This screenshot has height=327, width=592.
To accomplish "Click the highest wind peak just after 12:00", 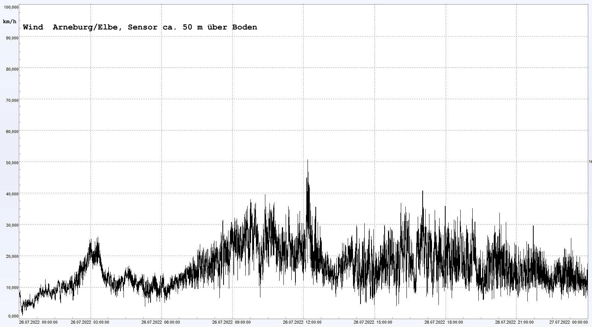I will pos(307,160).
